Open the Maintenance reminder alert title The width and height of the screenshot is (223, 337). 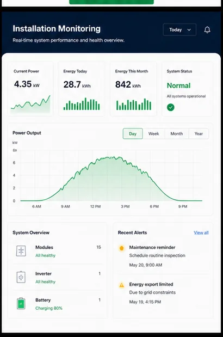pos(152,247)
